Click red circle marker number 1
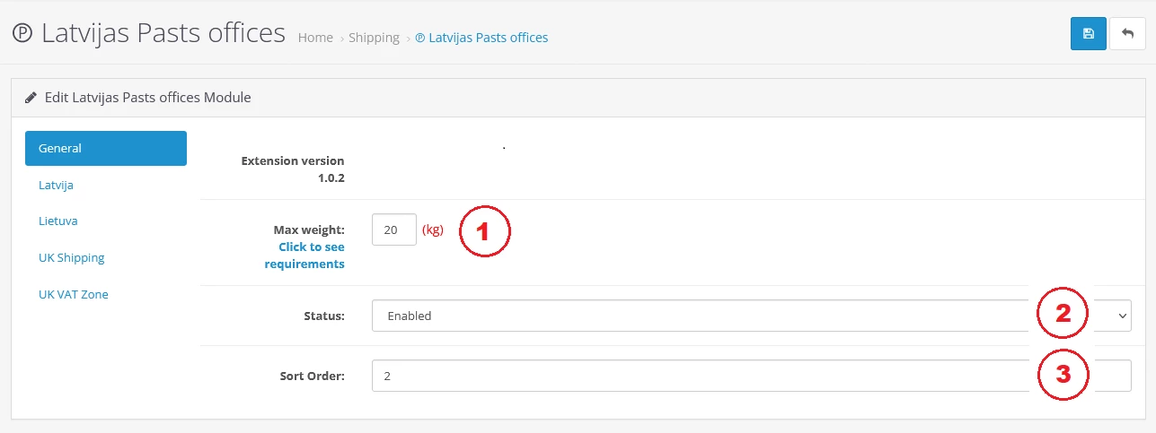The image size is (1156, 433). click(484, 230)
